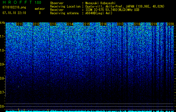
Task: Click the kHz axis unit label
Action: [x=3, y=23]
